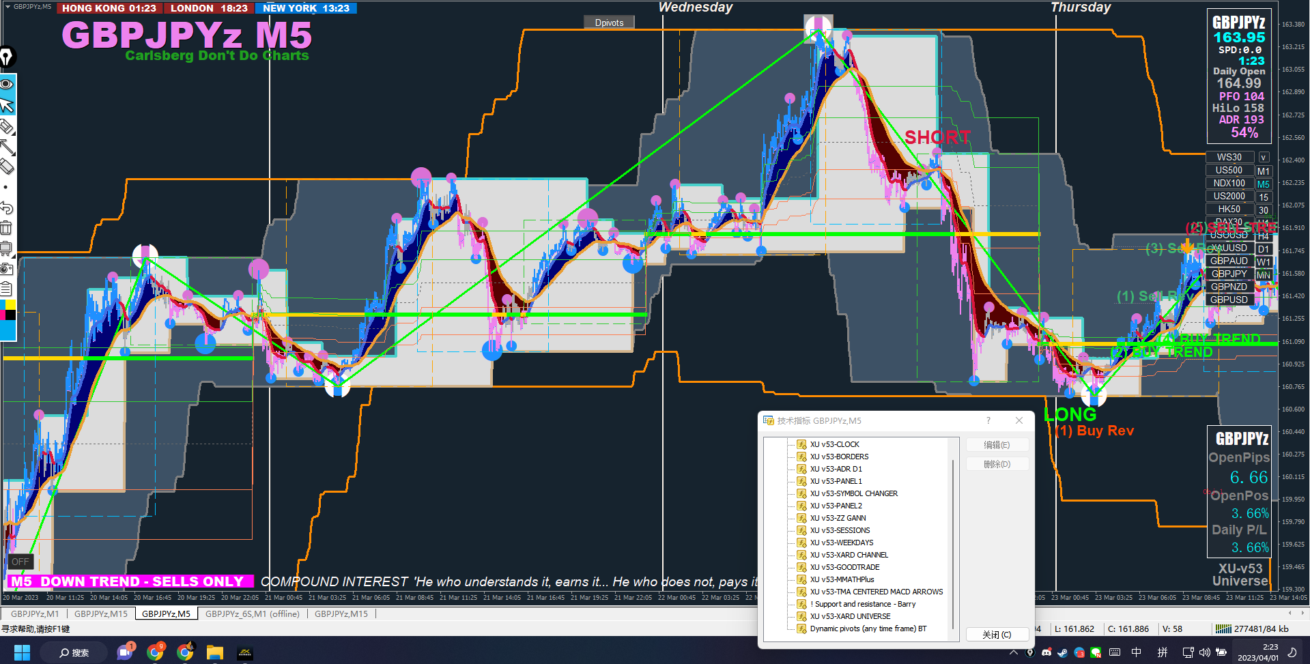Select the W1 timeframe button

tap(1264, 262)
